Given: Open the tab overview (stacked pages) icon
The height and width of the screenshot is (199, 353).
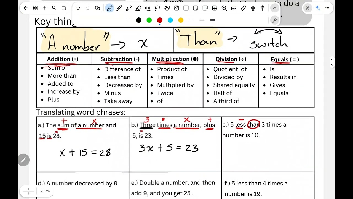Looking at the screenshot, I should (64, 8).
